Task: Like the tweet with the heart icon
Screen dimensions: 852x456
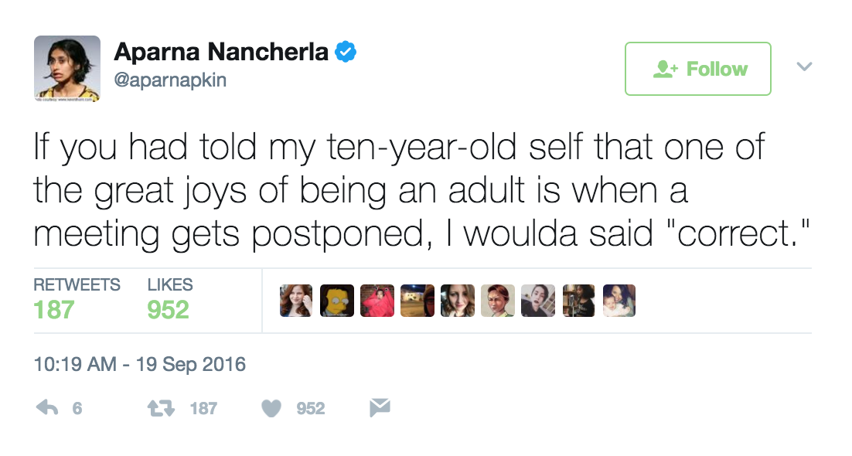Action: tap(271, 408)
